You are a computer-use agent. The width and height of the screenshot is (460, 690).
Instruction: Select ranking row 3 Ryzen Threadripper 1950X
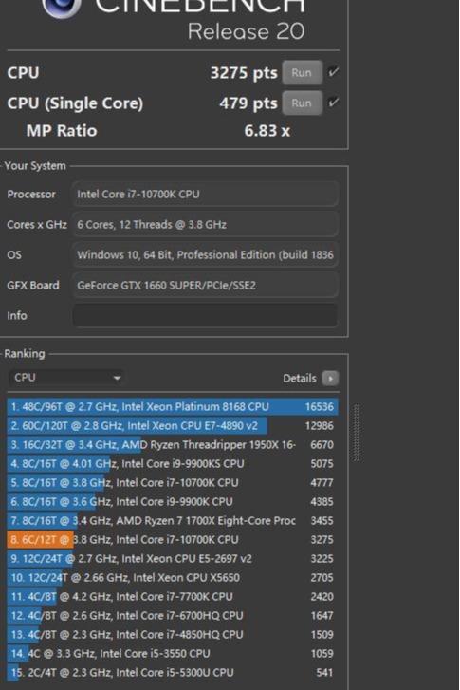[x=173, y=444]
